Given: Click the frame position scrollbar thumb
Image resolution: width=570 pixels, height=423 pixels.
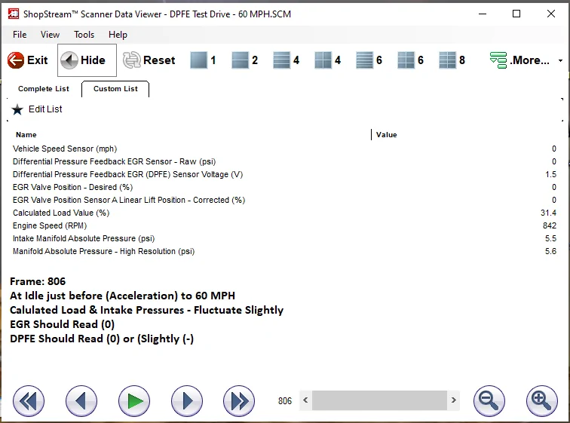Looking at the screenshot, I should coord(379,400).
